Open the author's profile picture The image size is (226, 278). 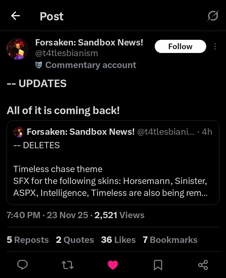pyautogui.click(x=18, y=49)
